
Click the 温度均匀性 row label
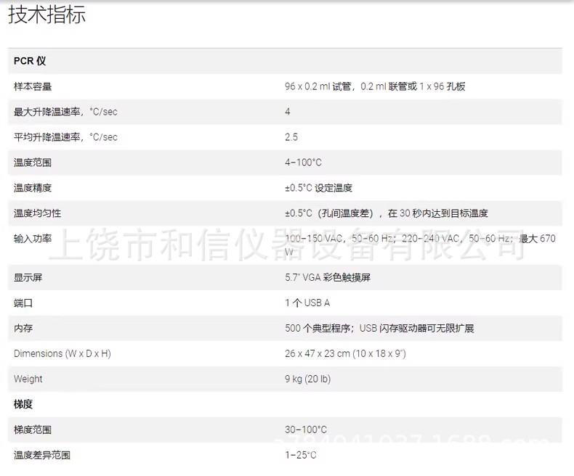pyautogui.click(x=37, y=213)
